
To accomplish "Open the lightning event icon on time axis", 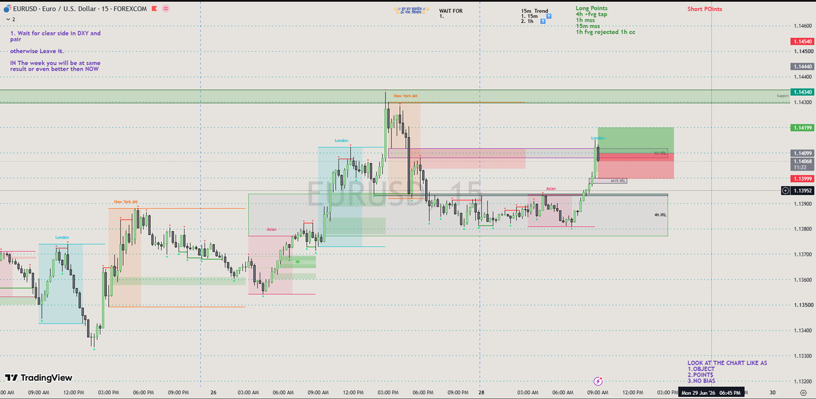I will pyautogui.click(x=598, y=381).
